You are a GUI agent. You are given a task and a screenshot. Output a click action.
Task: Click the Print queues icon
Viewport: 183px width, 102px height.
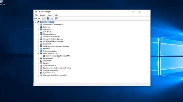click(41, 58)
